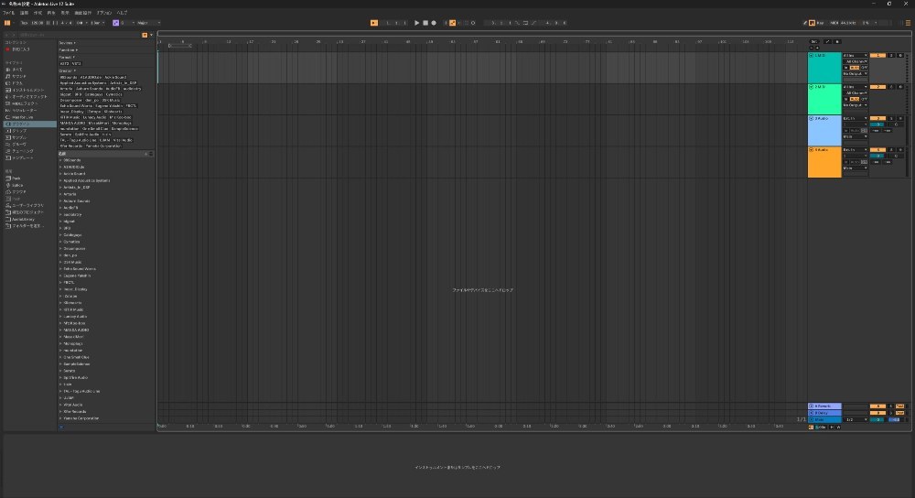Image resolution: width=915 pixels, height=498 pixels.
Task: Click the Stop button in the transport
Action: tap(425, 23)
